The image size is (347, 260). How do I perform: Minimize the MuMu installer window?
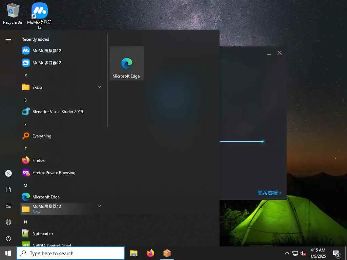tap(269, 53)
